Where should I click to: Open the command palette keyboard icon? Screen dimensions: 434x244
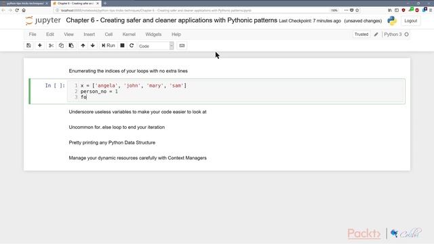click(182, 45)
